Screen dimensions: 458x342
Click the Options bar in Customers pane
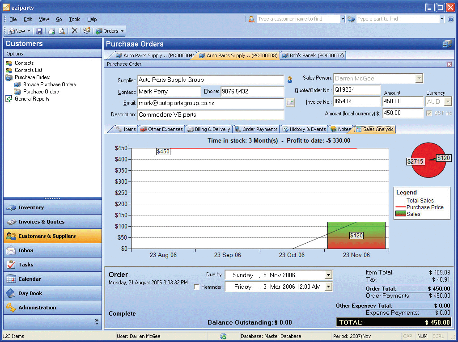53,54
